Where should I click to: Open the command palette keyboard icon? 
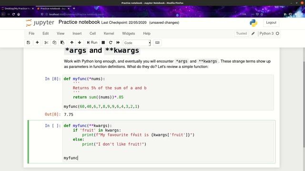click(x=157, y=43)
